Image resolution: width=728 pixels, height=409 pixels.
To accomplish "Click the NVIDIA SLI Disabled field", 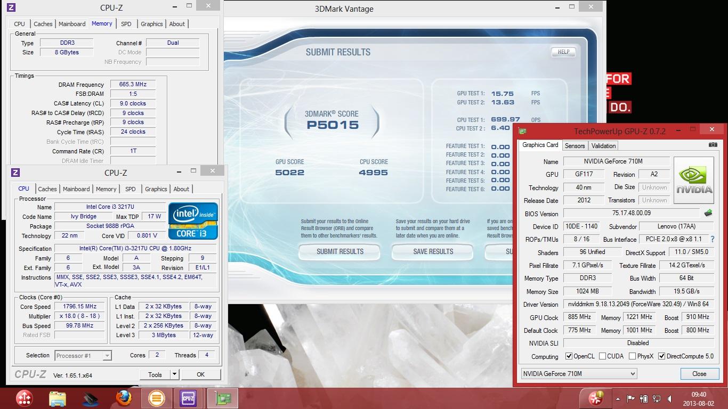I will point(638,343).
